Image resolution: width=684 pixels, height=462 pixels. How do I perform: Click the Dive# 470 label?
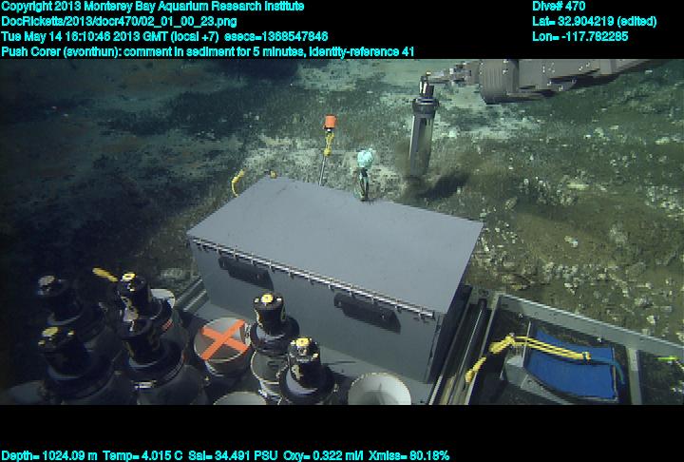pos(559,7)
